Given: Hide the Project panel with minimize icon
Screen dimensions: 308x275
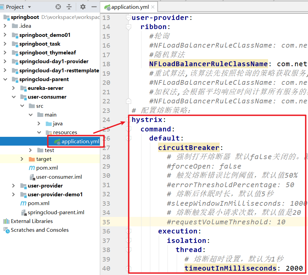Looking at the screenshot, I should tap(94, 7).
